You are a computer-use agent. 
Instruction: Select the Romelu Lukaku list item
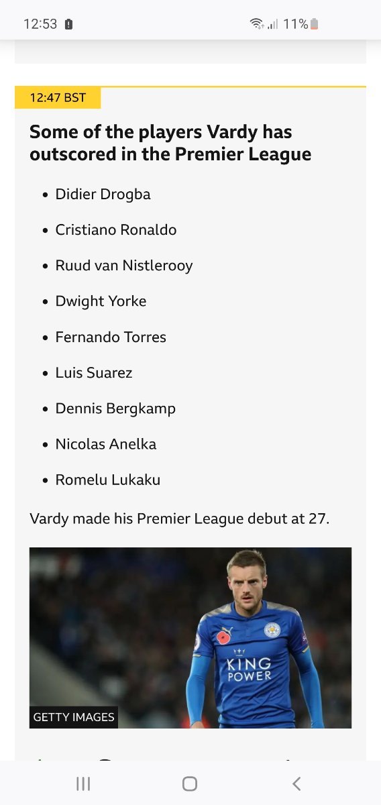[108, 480]
